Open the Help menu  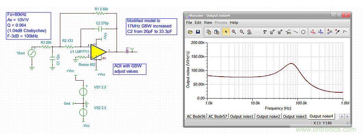(x=234, y=23)
